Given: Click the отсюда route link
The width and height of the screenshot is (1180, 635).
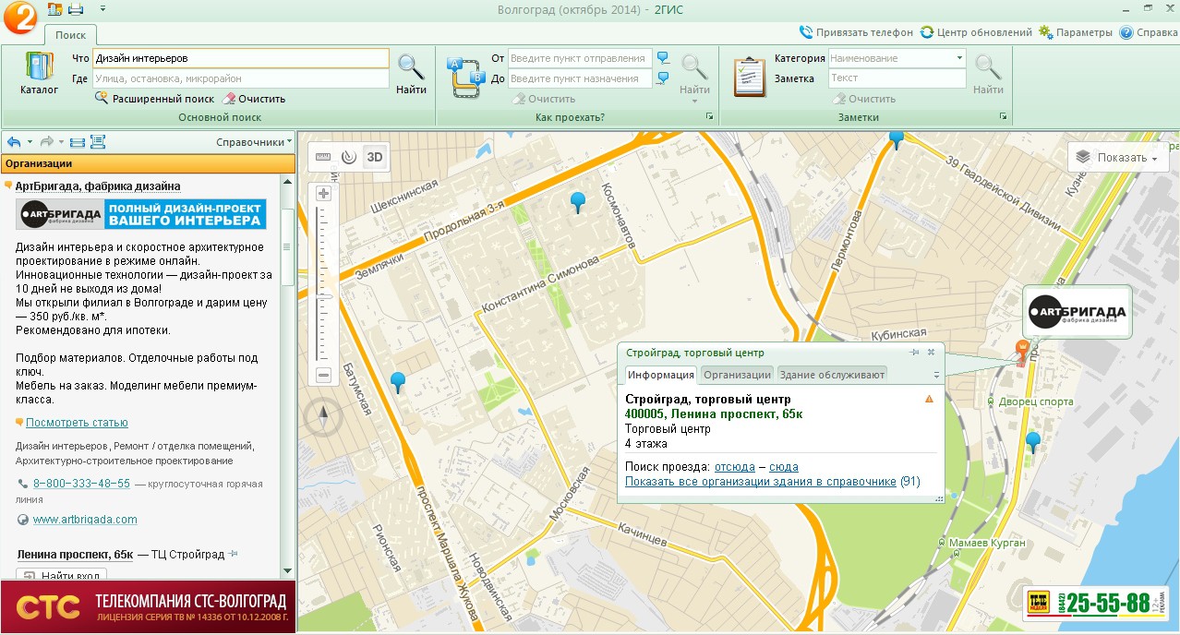Looking at the screenshot, I should (735, 467).
